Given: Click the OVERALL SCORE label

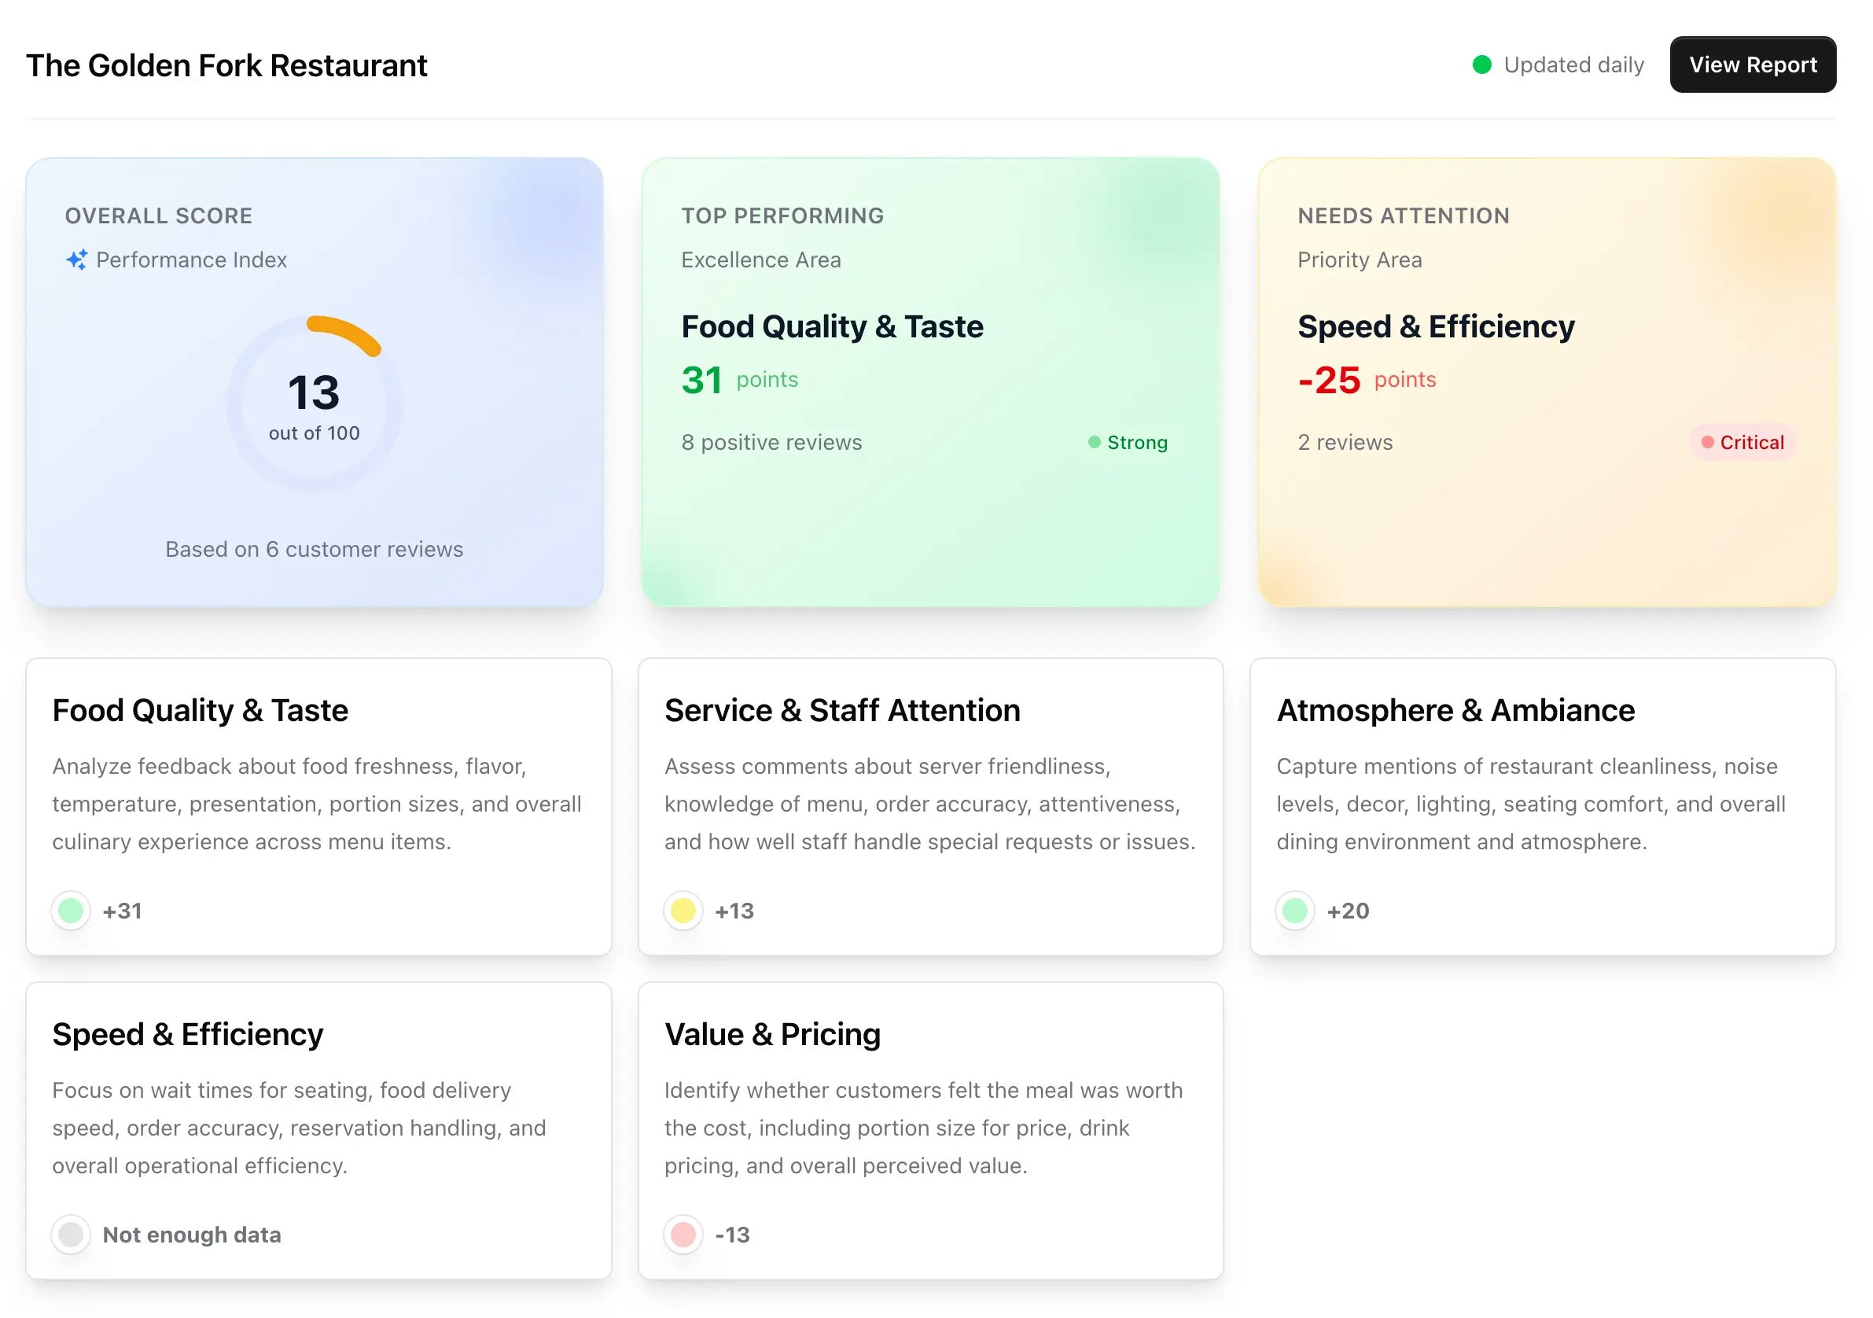Looking at the screenshot, I should pos(158,215).
